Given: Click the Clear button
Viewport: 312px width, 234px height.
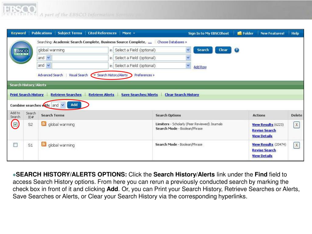Looking at the screenshot, I should (223, 50).
